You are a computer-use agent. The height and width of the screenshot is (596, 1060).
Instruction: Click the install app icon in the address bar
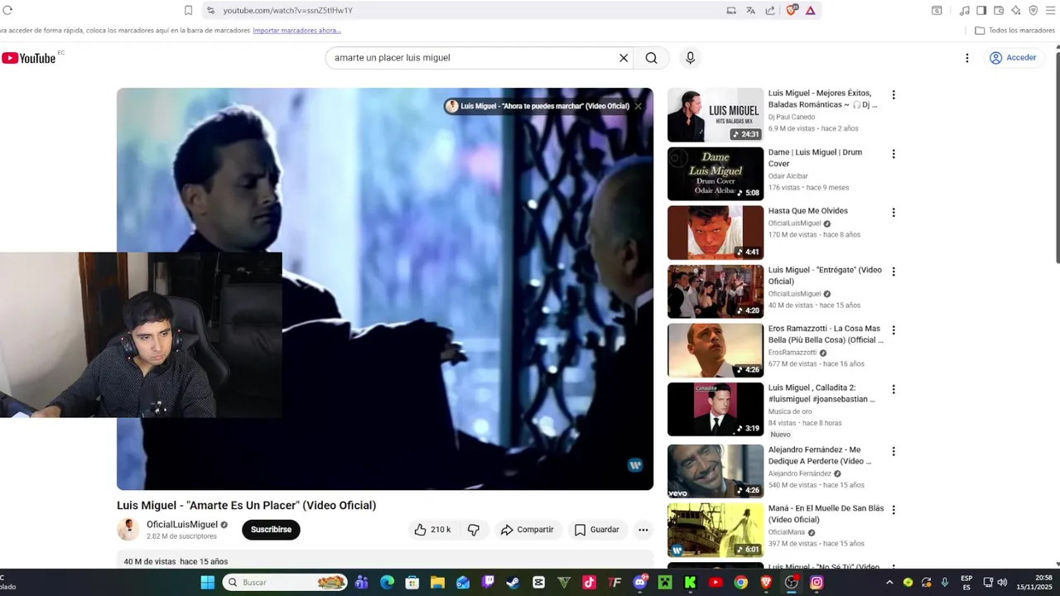click(731, 10)
